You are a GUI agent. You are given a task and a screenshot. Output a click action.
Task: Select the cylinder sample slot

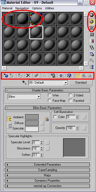click(x=9, y=19)
